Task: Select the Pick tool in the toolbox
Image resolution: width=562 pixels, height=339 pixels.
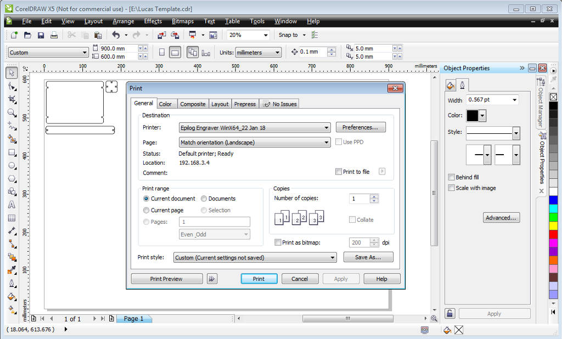Action: (12, 73)
